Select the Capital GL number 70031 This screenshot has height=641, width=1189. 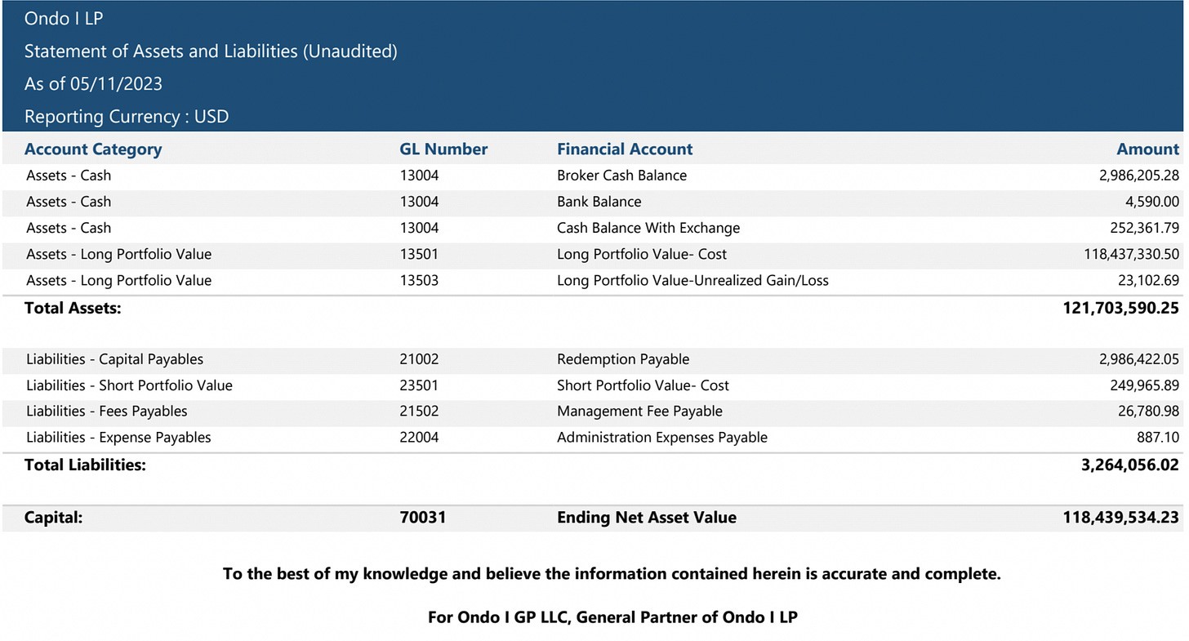pos(422,518)
